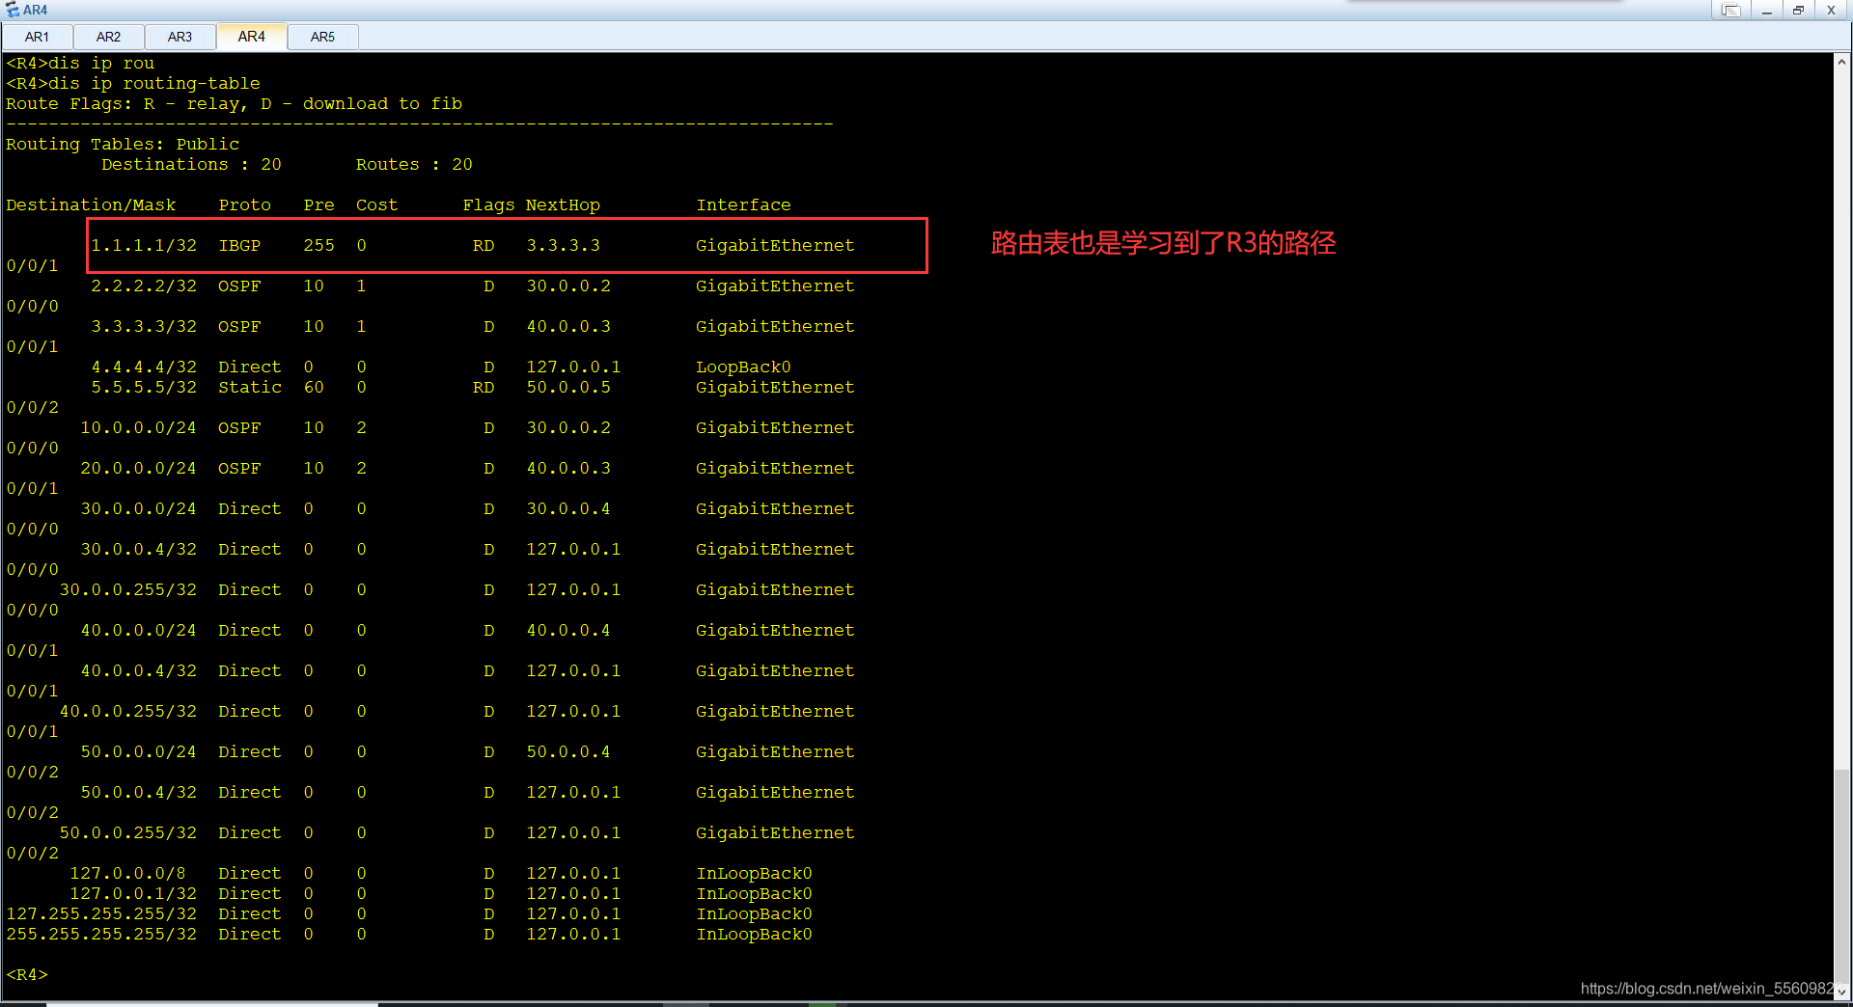Click the 1.1.1.1/32 destination entry
The width and height of the screenshot is (1853, 1007).
144,246
